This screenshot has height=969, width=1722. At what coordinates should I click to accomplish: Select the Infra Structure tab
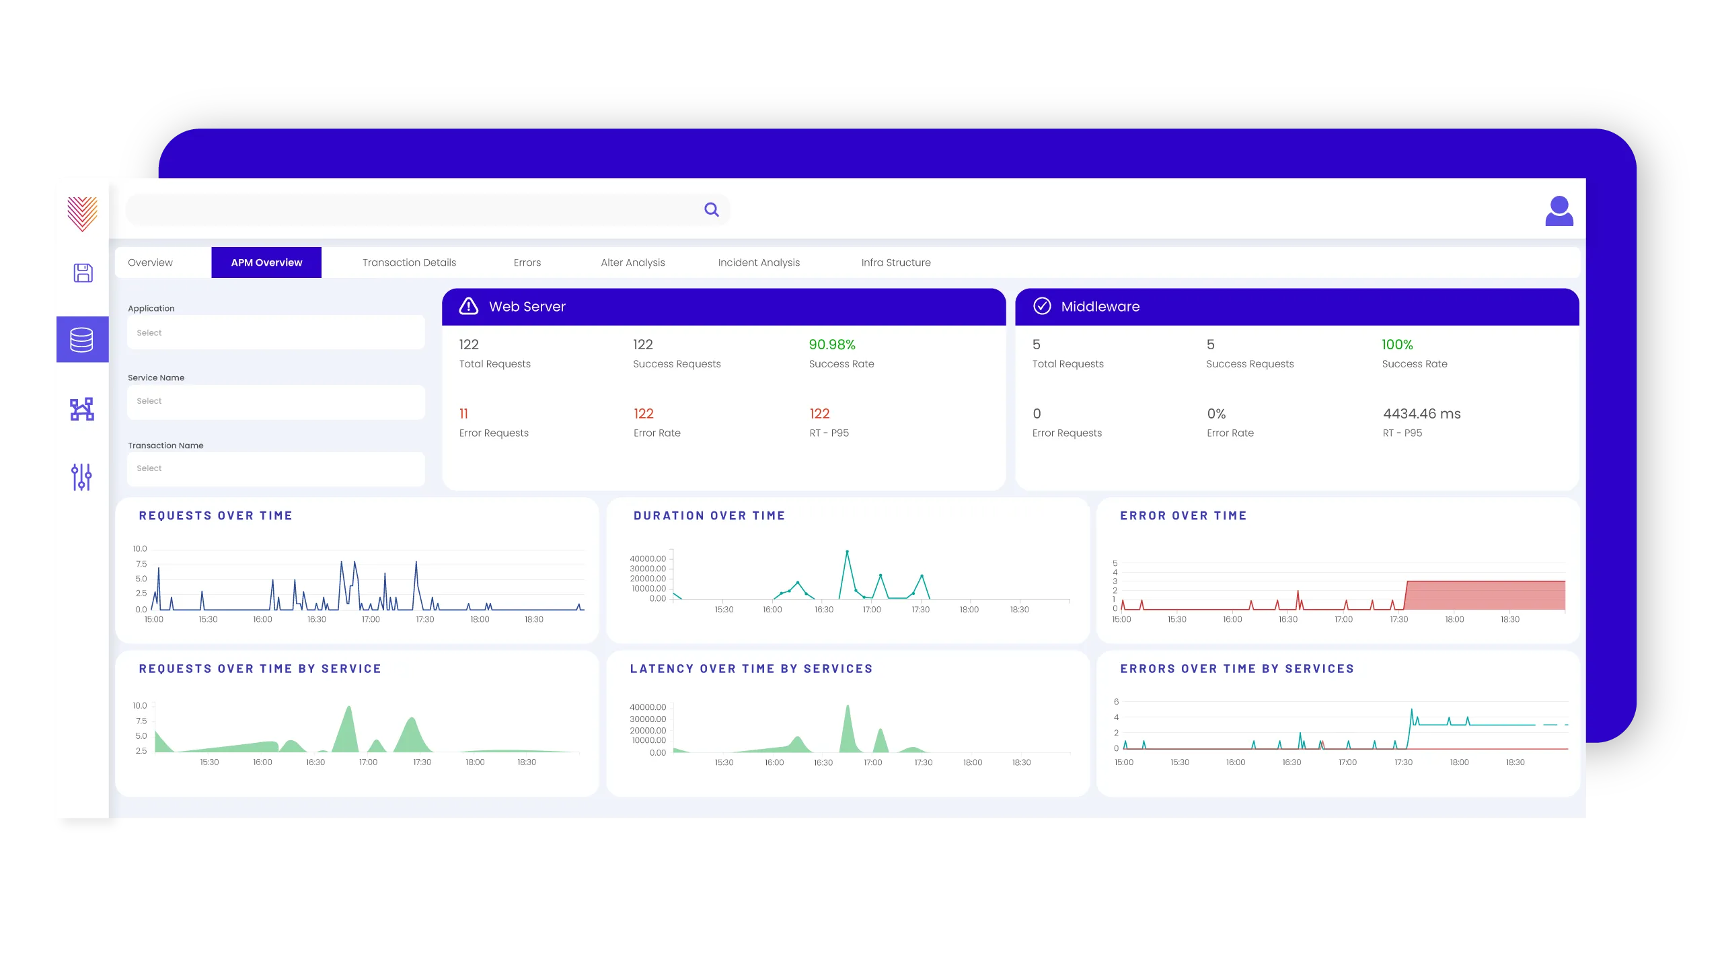pos(896,262)
